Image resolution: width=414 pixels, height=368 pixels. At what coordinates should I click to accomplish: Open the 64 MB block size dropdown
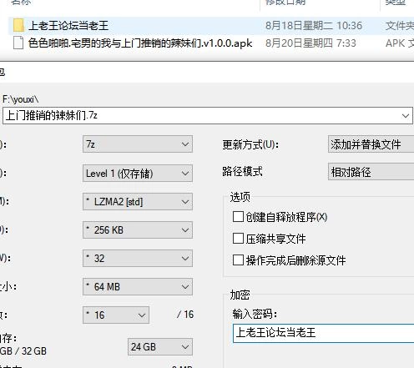coord(138,287)
